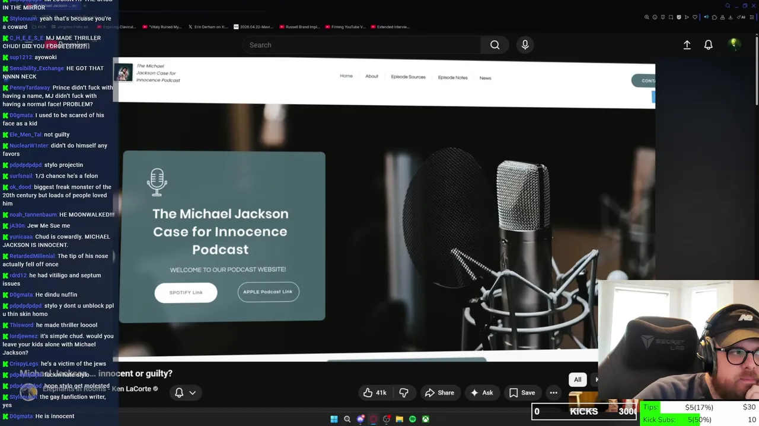Viewport: 759px width, 426px height.
Task: Click the browser snapshot selection icon
Action: click(671, 17)
